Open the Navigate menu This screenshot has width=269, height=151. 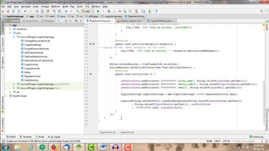tap(26, 7)
